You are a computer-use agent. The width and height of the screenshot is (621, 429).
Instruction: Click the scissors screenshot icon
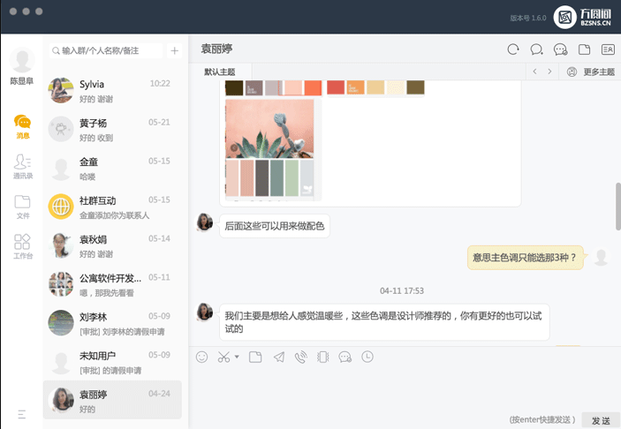(223, 357)
